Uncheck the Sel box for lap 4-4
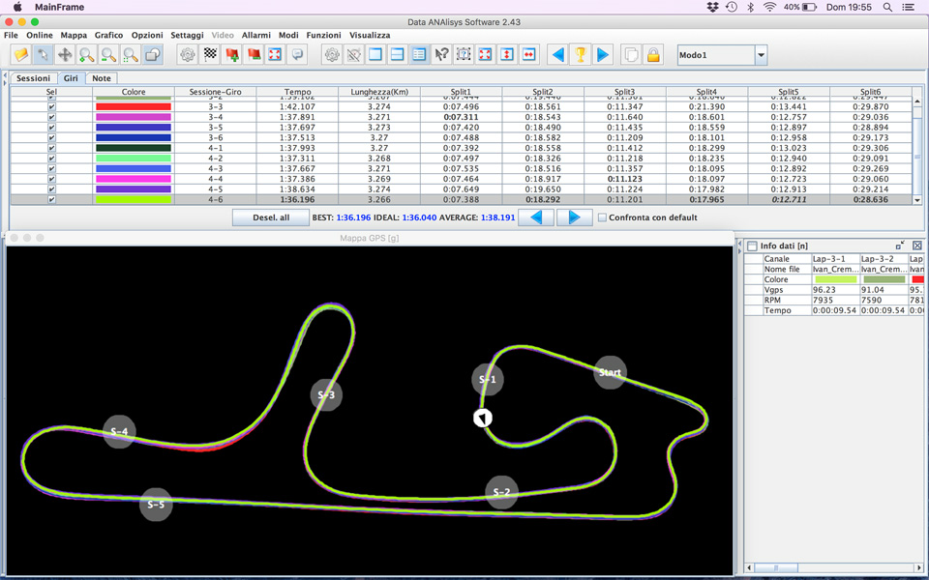Image resolution: width=929 pixels, height=580 pixels. 51,179
